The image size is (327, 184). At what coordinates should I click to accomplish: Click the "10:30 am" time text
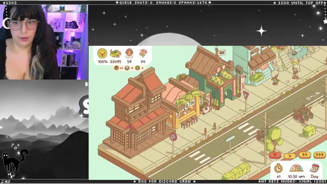[296, 176]
